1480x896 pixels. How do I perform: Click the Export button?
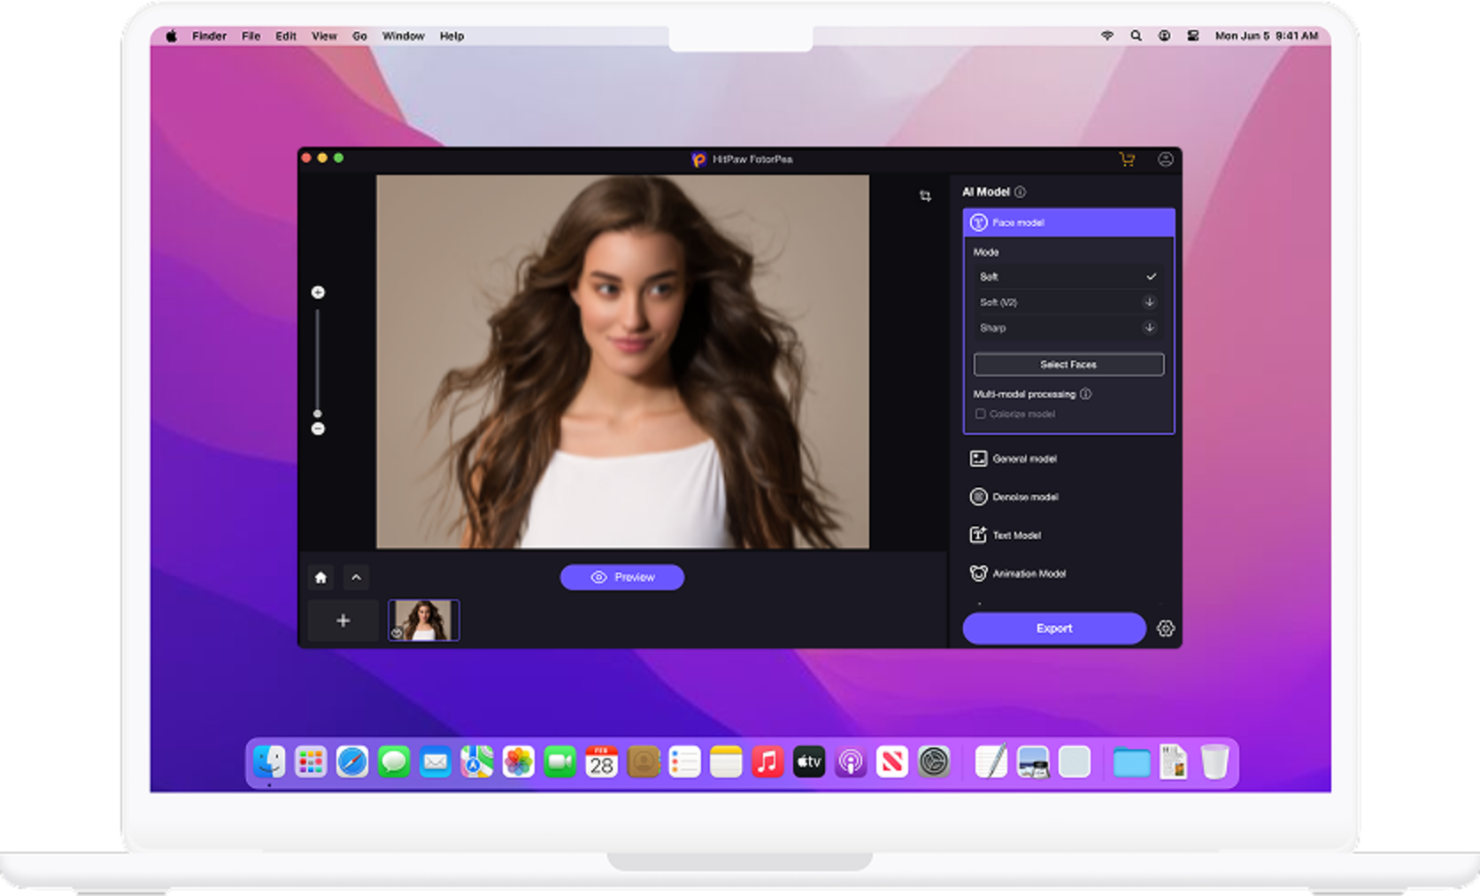pyautogui.click(x=1054, y=628)
